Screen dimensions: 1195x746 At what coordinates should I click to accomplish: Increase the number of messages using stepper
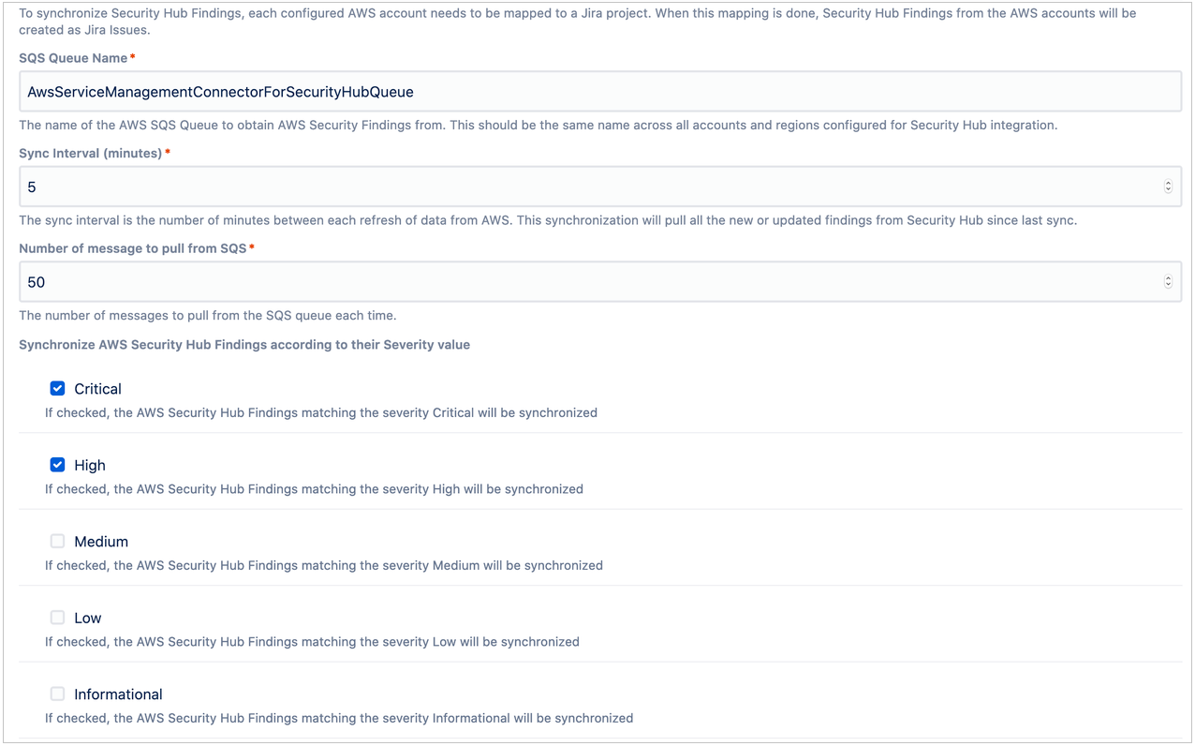1168,277
